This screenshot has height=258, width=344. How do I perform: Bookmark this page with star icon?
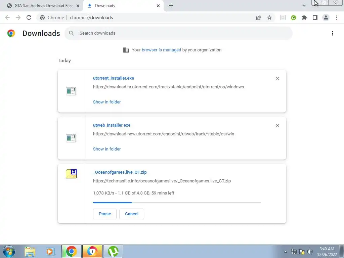point(269,17)
